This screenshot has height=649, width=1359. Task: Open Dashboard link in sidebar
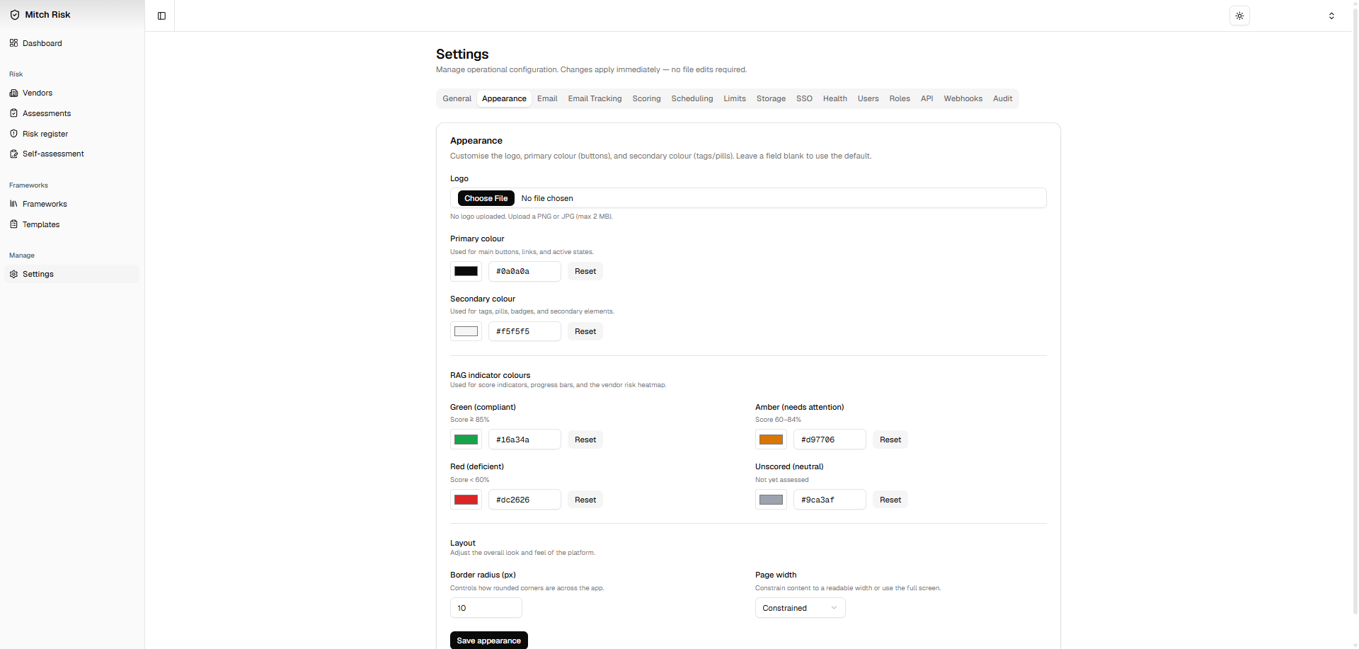tap(71, 43)
